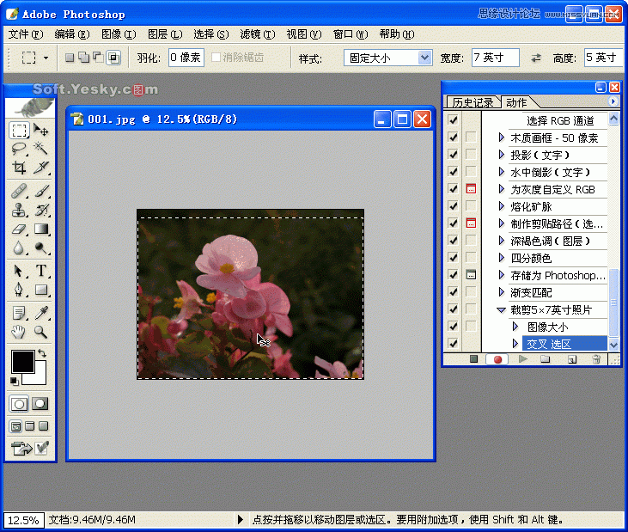Select the Gradient tool
The height and width of the screenshot is (532, 628).
tap(41, 229)
